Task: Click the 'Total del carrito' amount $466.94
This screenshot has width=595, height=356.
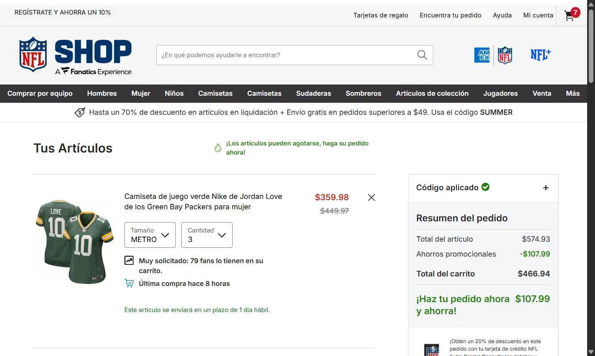Action: pos(534,274)
